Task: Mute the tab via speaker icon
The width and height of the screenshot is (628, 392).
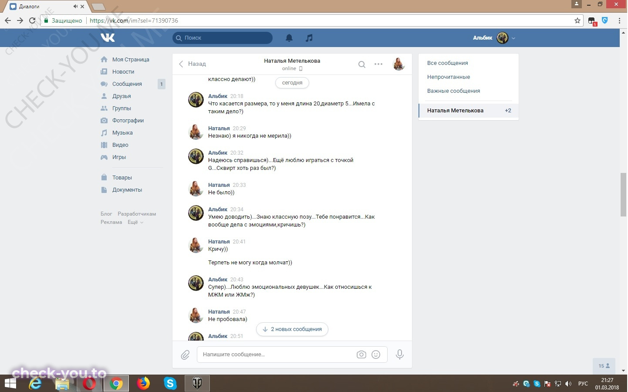Action: (x=75, y=7)
